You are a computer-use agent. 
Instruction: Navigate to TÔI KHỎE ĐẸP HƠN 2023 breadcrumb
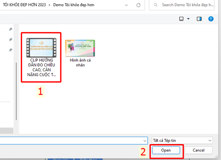pyautogui.click(x=25, y=5)
